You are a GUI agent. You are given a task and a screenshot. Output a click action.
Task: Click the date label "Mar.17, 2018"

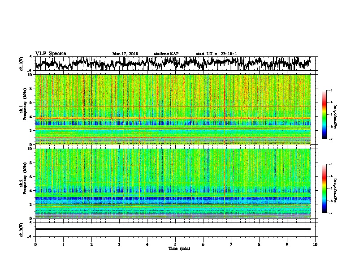point(125,54)
